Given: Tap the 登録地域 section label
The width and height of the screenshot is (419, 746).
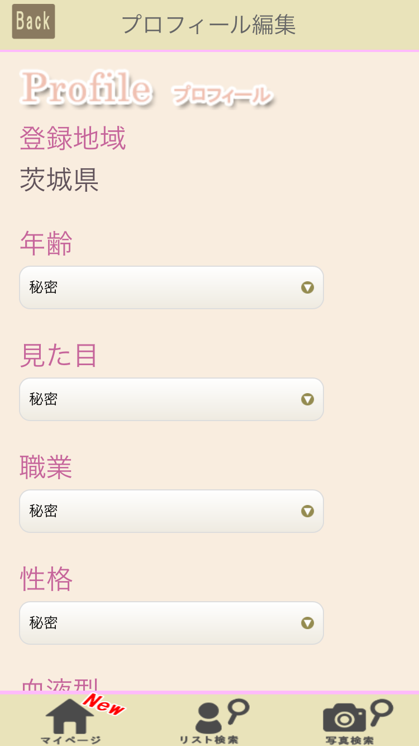Looking at the screenshot, I should (x=73, y=138).
